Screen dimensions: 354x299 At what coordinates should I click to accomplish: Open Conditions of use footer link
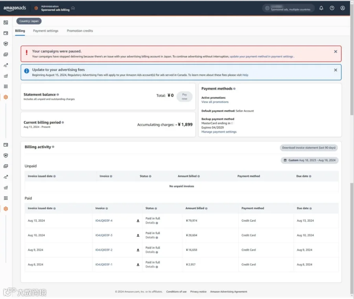coord(176,292)
